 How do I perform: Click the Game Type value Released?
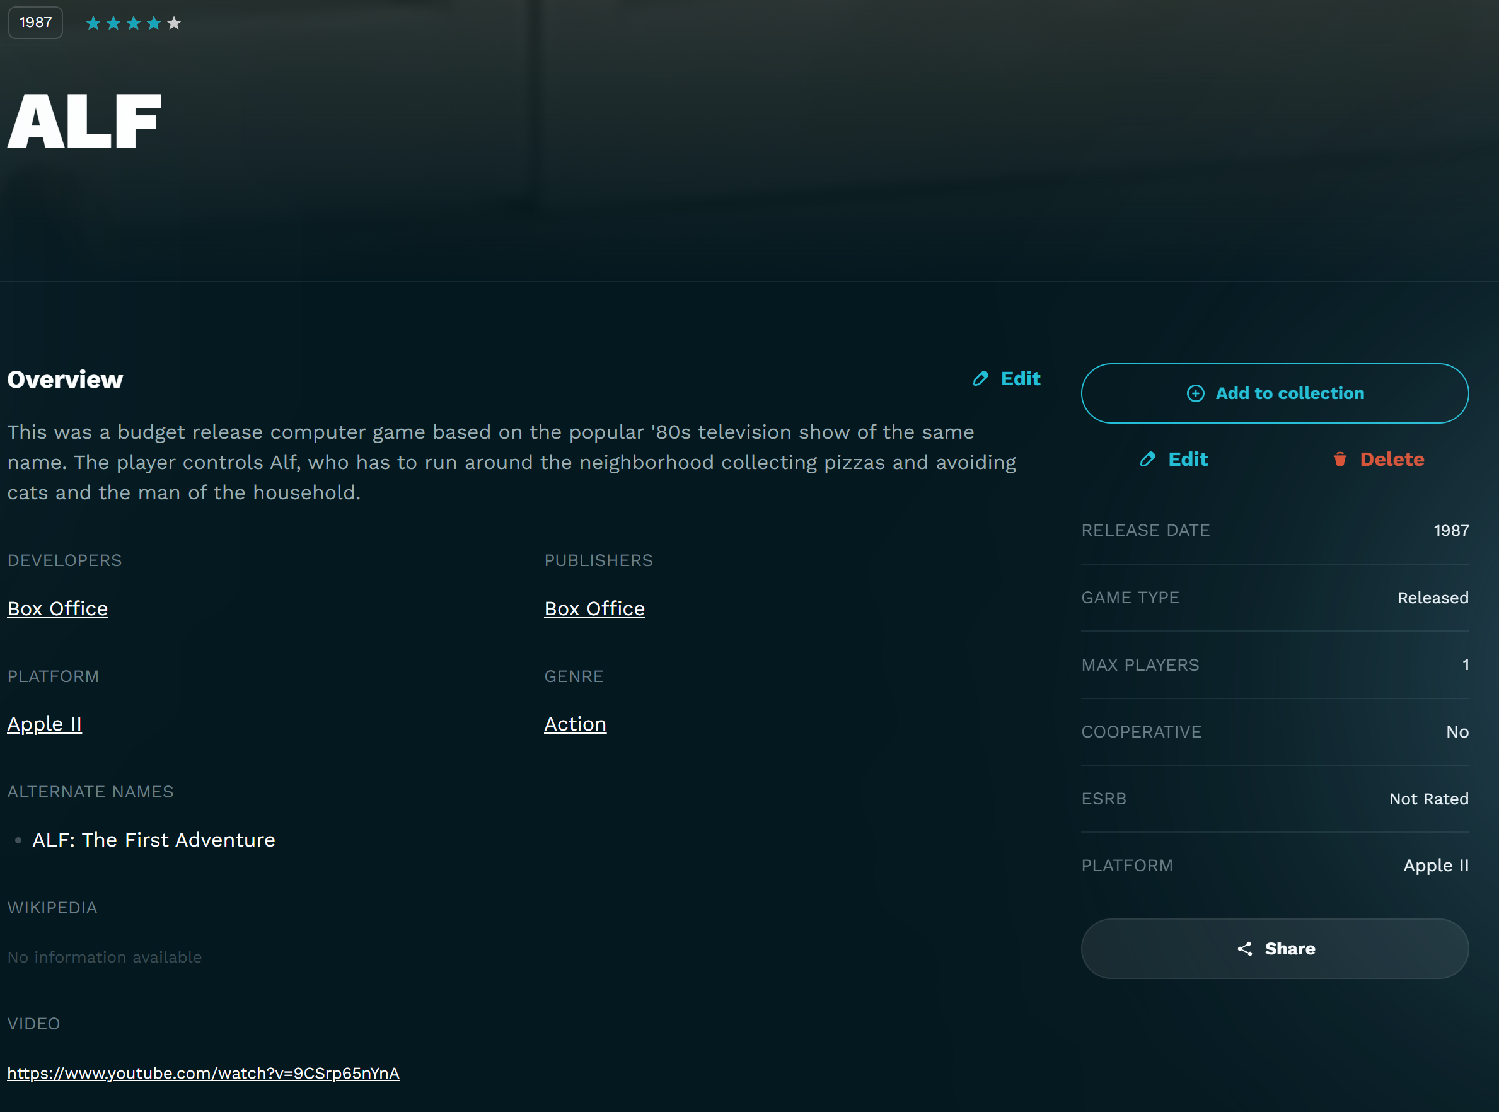coord(1433,598)
